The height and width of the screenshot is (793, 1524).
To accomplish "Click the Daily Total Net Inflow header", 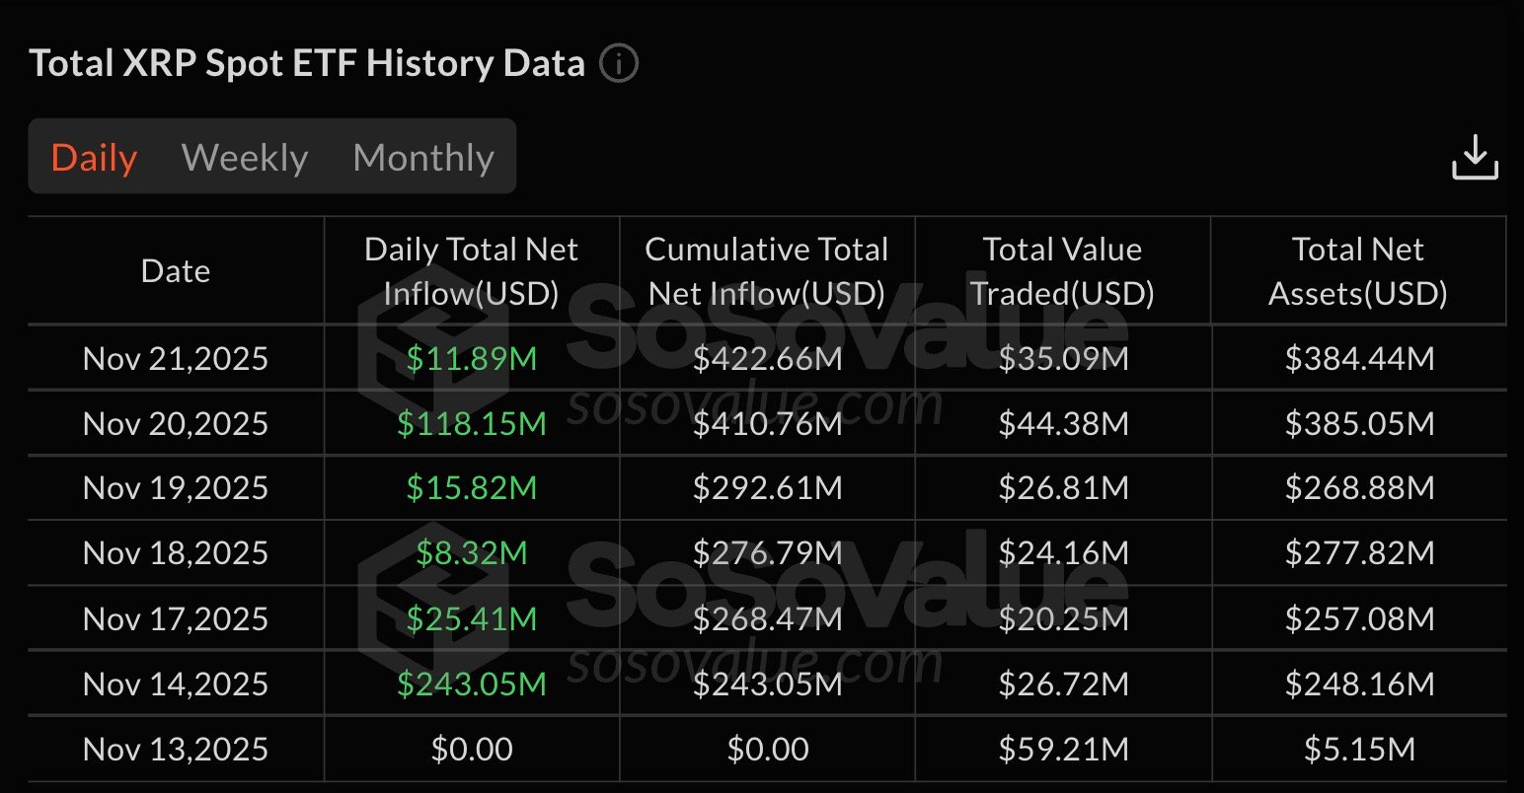I will [x=471, y=271].
